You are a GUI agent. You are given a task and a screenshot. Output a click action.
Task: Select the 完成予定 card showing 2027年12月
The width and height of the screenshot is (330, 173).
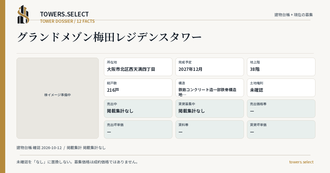210,67
